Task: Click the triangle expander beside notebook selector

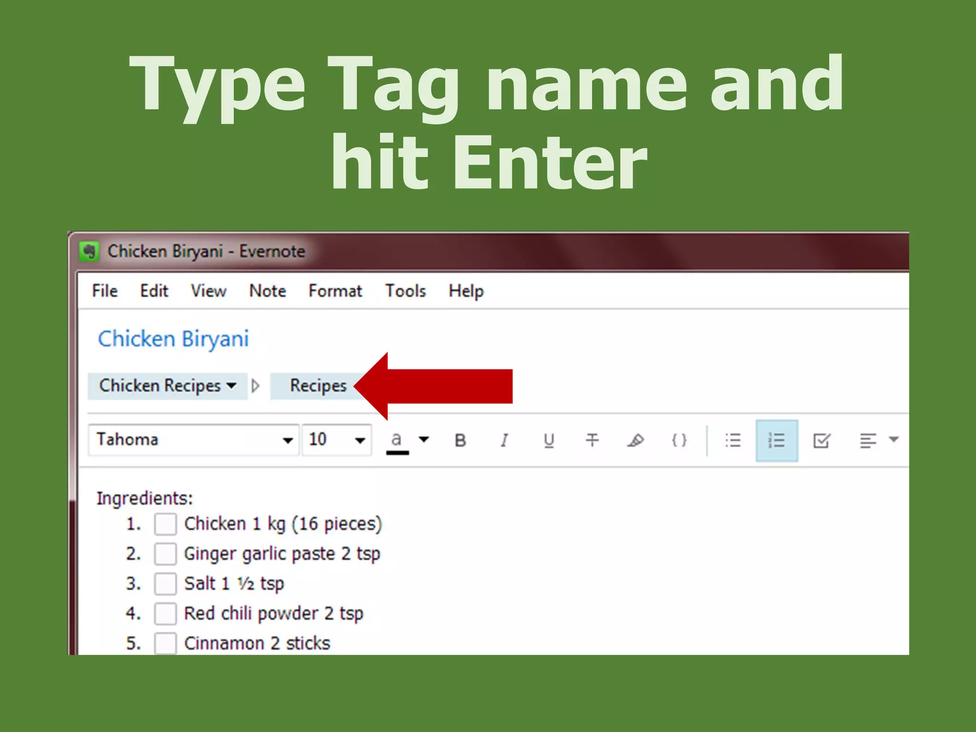Action: (256, 386)
